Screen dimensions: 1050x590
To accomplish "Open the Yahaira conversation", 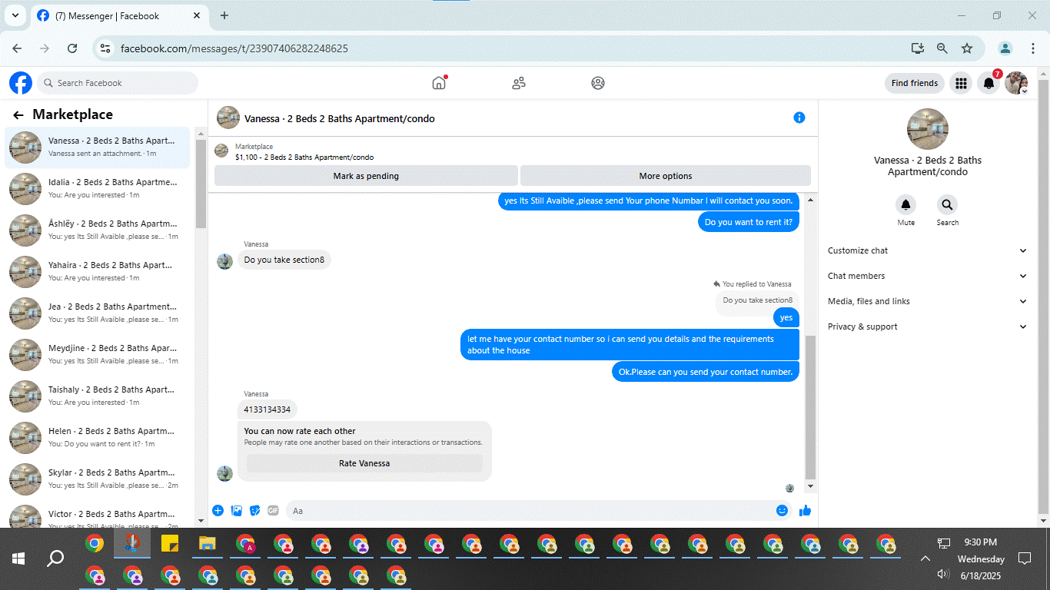I will tap(98, 271).
